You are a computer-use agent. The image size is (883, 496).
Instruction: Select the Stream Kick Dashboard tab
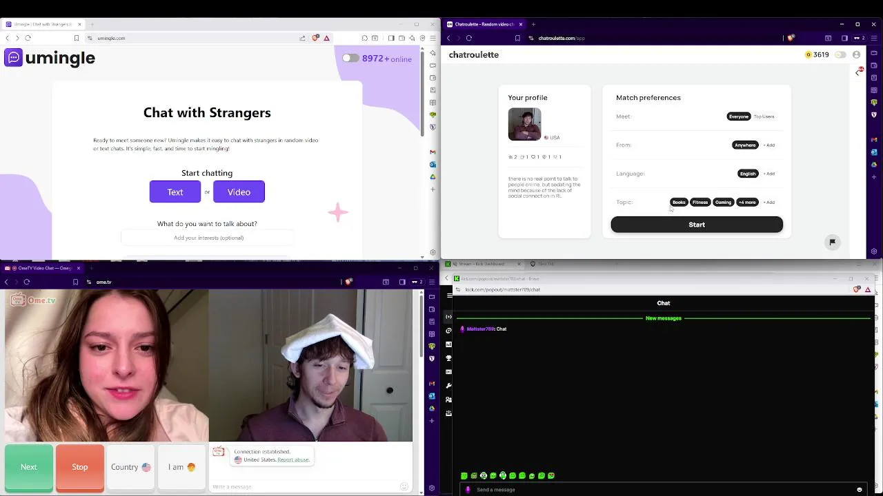(483, 264)
